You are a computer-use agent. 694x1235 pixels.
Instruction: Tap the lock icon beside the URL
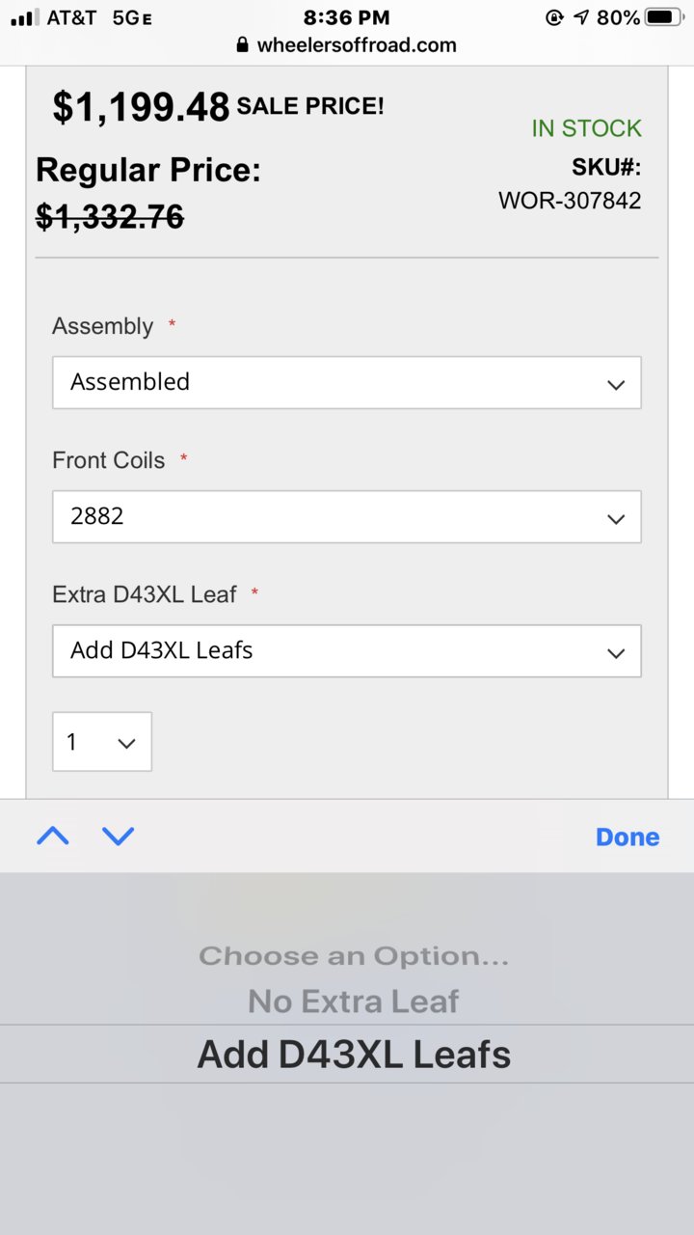243,45
